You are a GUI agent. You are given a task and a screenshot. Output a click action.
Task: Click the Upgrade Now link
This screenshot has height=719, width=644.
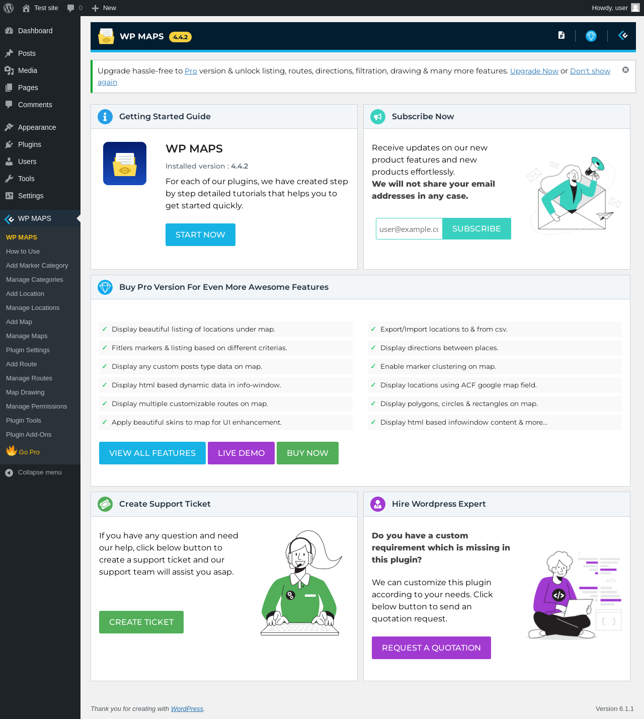click(x=534, y=71)
